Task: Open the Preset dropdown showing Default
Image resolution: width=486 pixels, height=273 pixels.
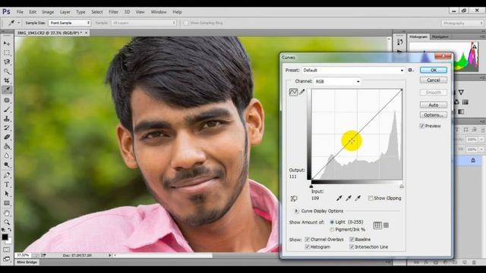Action: (x=353, y=71)
